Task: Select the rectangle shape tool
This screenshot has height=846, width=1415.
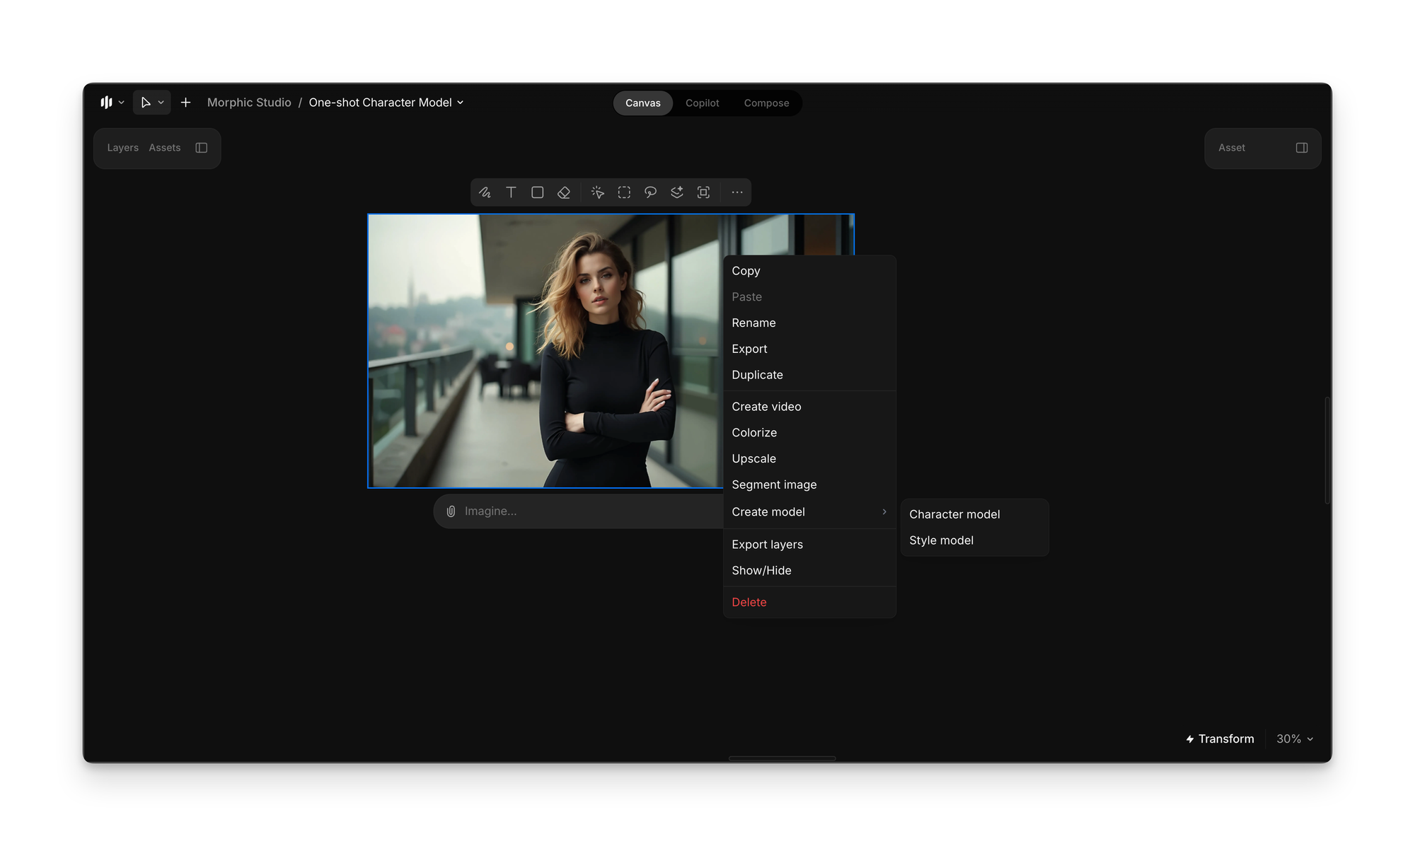Action: click(537, 192)
